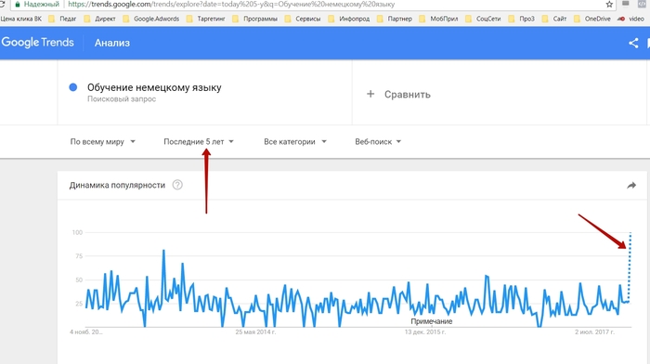Open the help question mark next to Динамика популярности
650x364 pixels.
click(177, 185)
